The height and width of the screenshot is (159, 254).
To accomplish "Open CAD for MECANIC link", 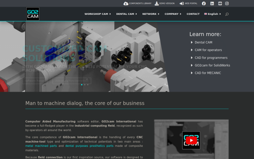I will [208, 73].
